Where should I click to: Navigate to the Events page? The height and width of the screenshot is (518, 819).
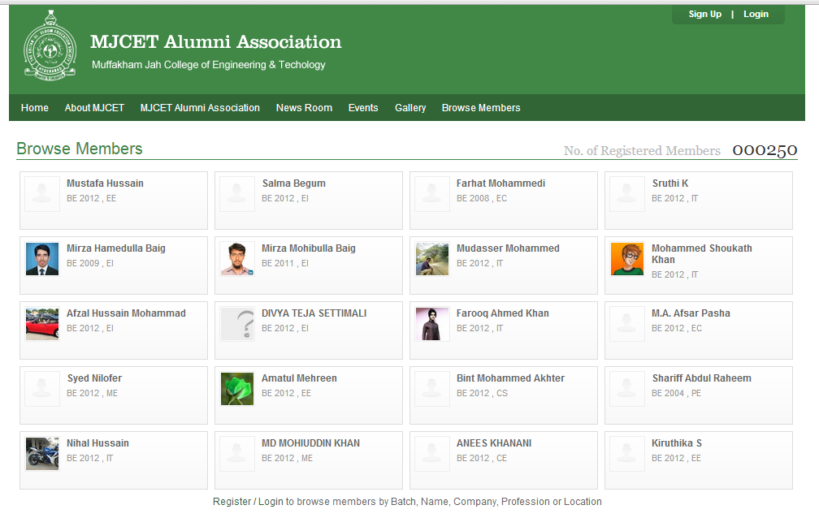click(363, 107)
